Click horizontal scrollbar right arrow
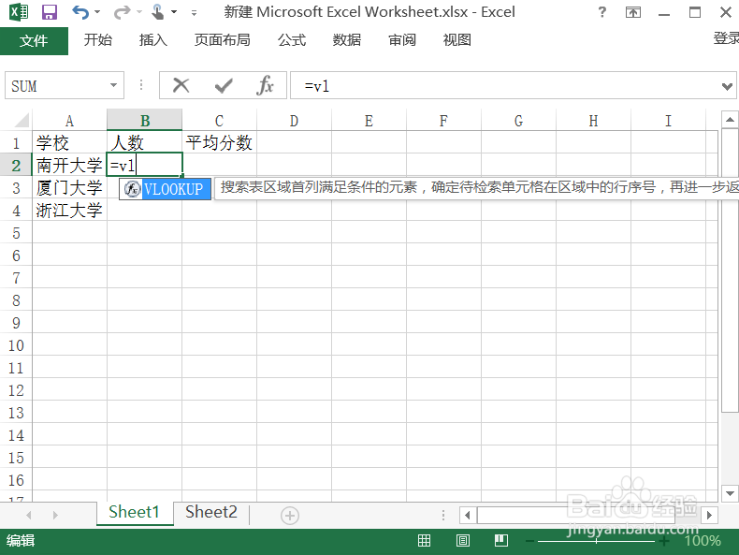 point(709,516)
